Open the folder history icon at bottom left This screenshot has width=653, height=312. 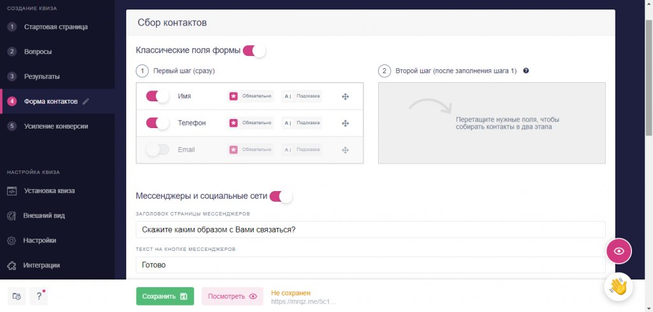17,296
